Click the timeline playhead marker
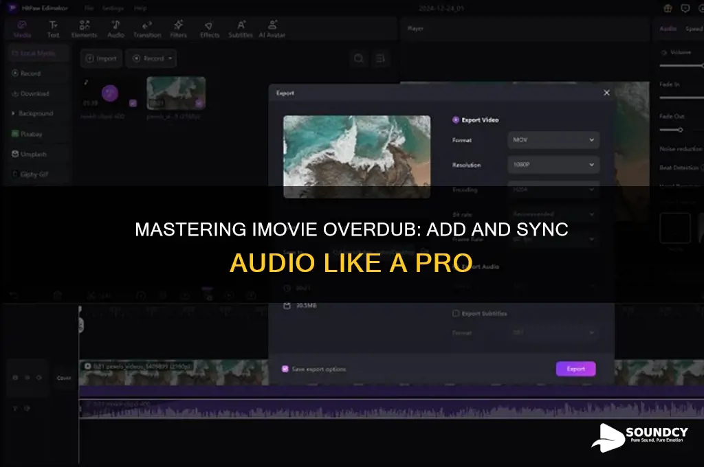 tap(80, 326)
